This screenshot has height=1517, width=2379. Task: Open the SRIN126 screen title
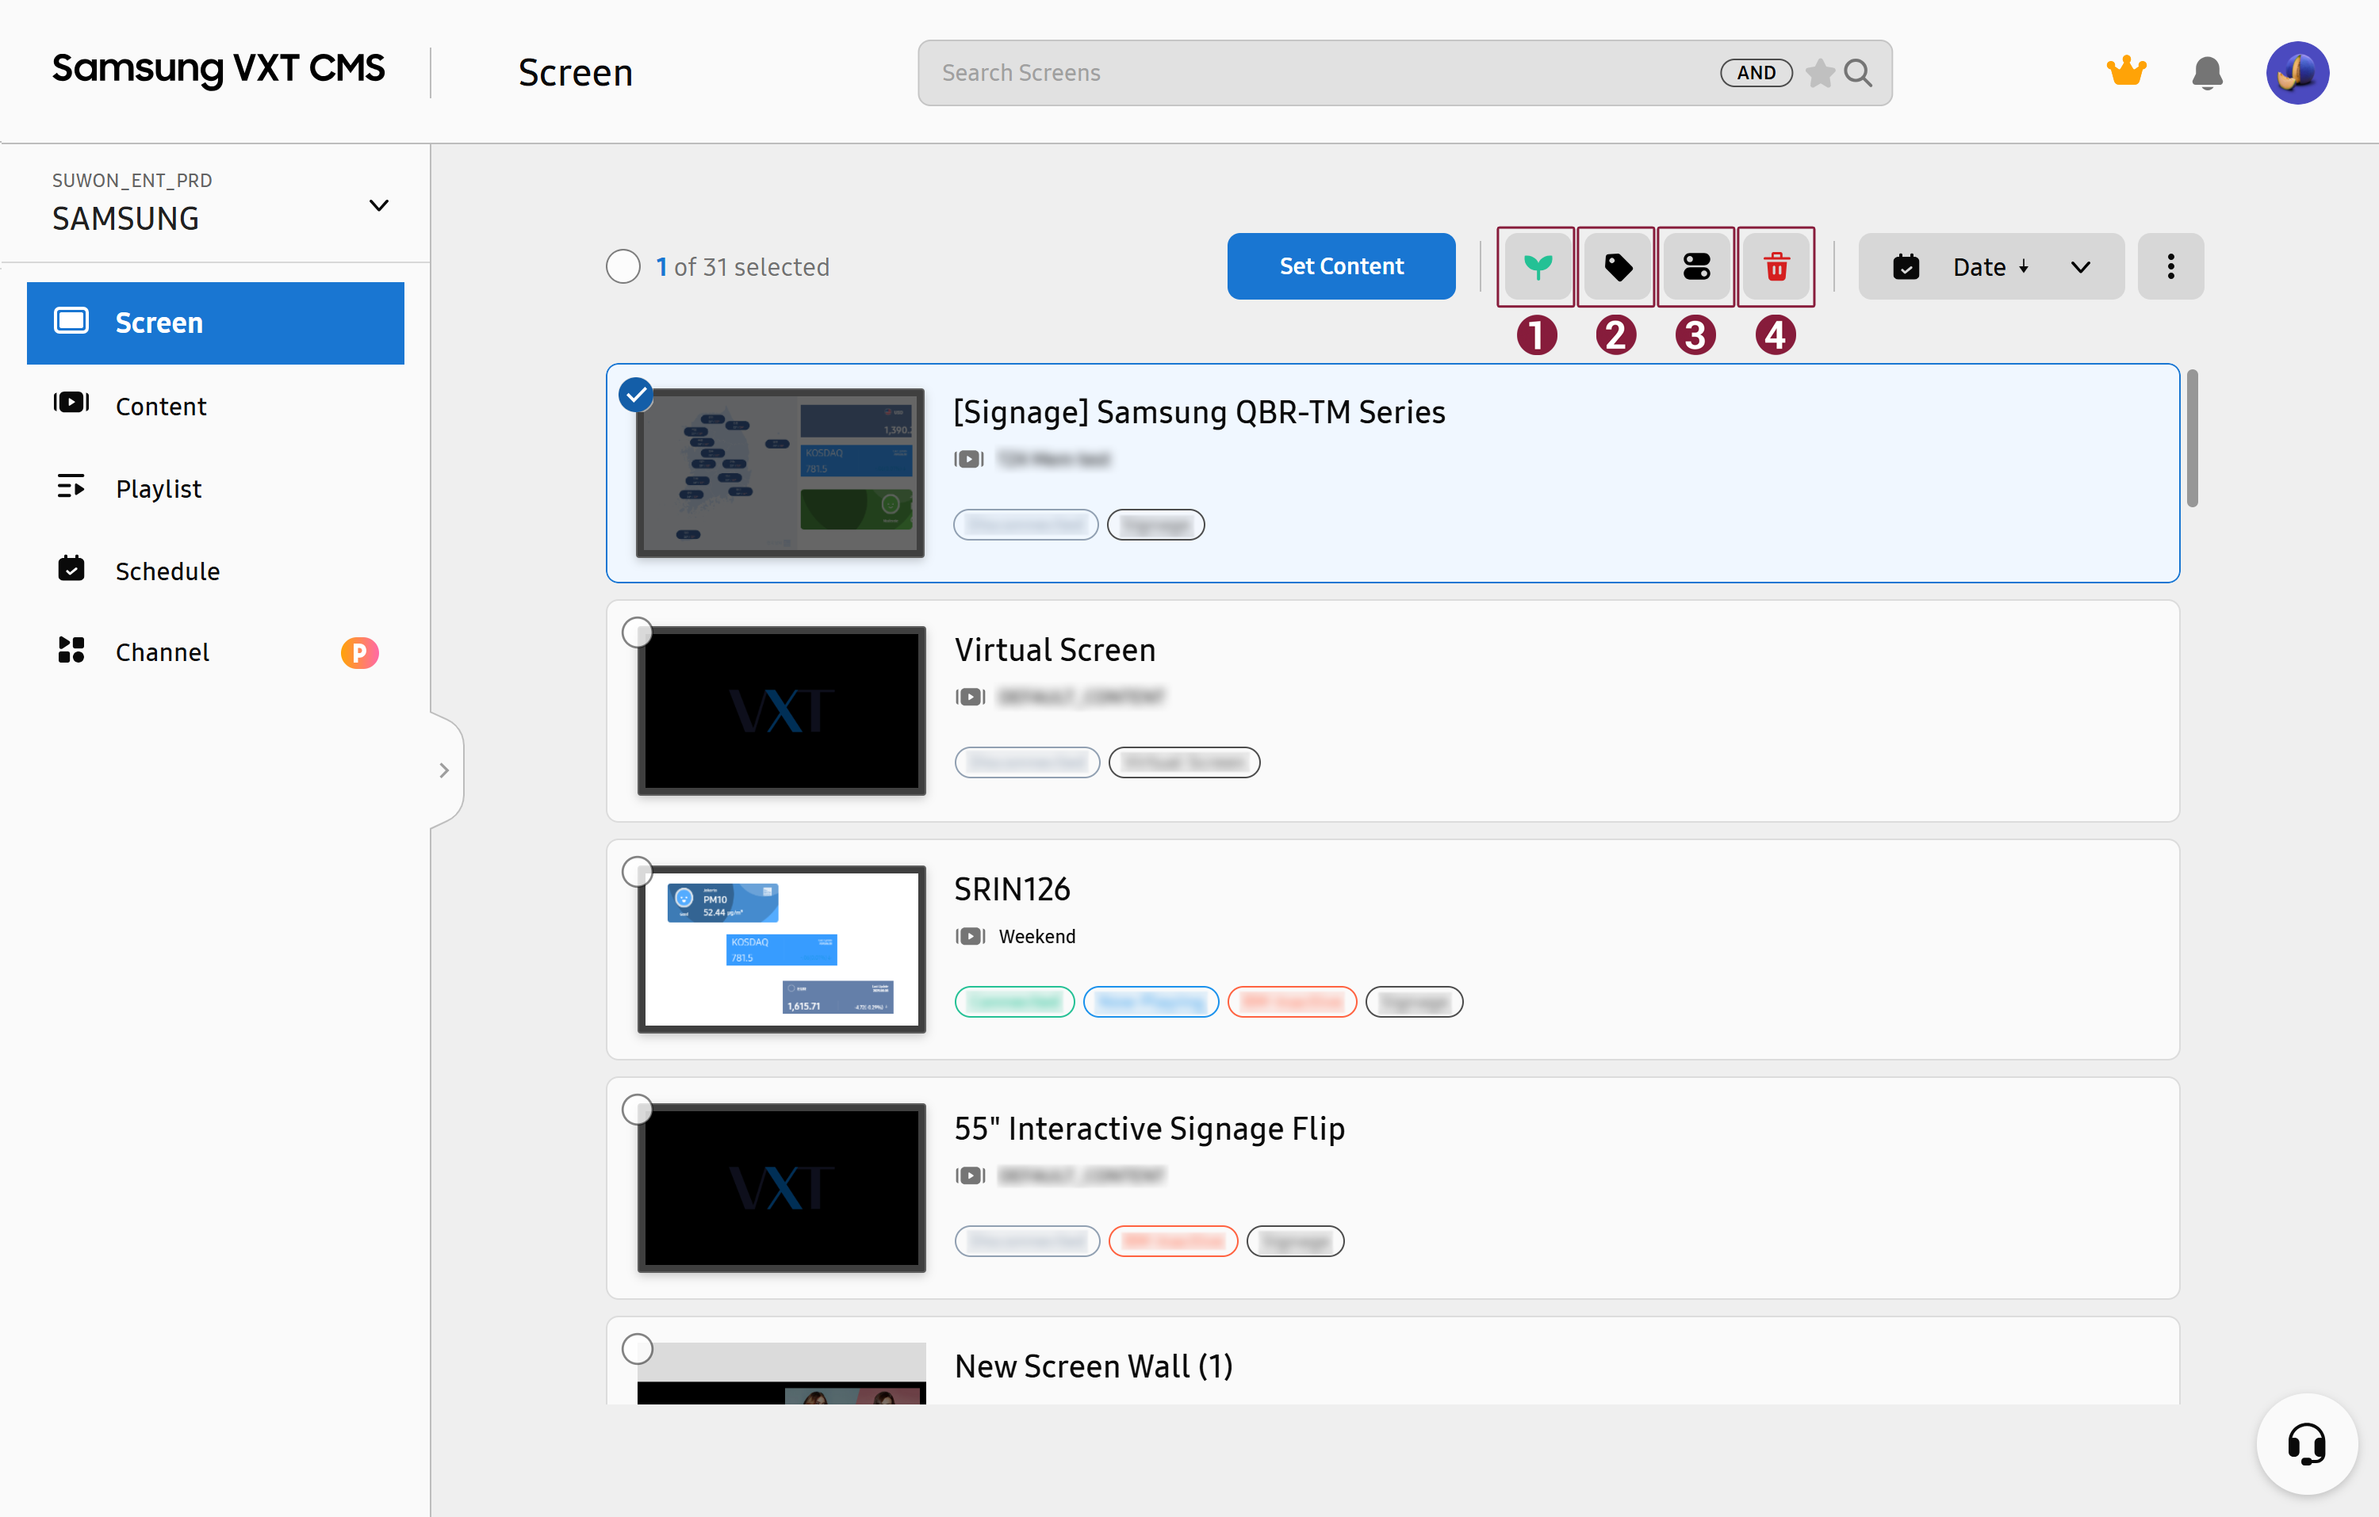(1012, 888)
